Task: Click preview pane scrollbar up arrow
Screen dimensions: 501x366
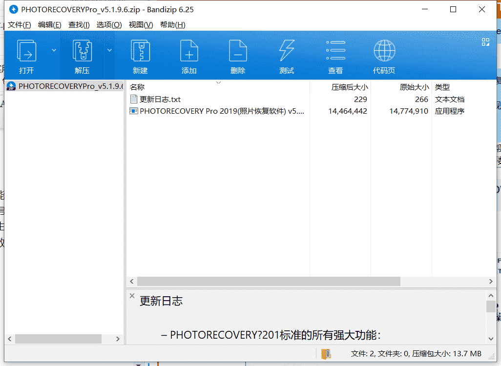Action: (491, 296)
